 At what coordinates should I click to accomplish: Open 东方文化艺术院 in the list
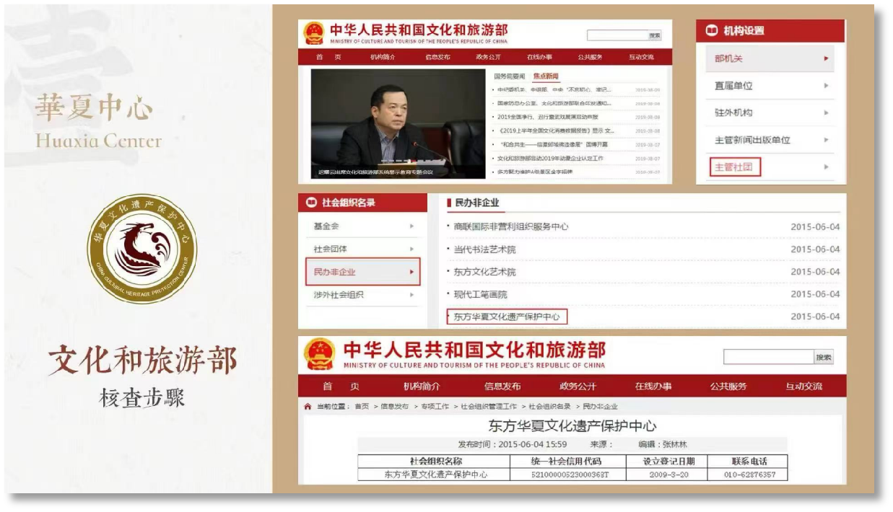tap(485, 272)
